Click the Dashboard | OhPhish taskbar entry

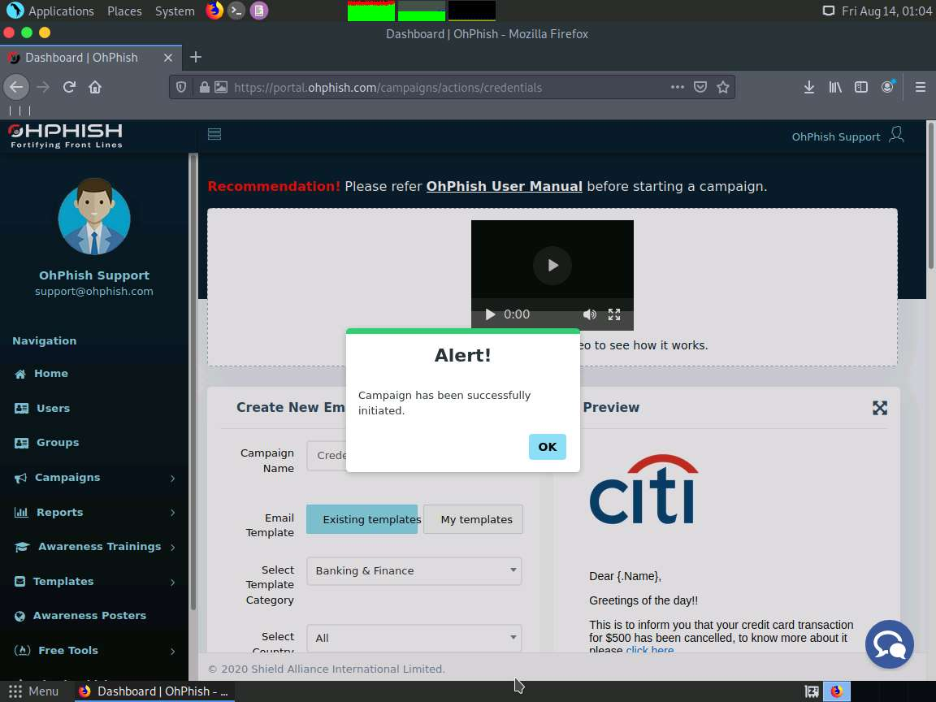[x=154, y=691]
